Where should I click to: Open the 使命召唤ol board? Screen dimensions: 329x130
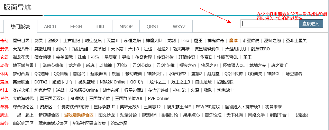tap(158, 90)
